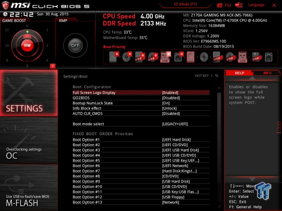Close the BIOS with the red X
The image size is (282, 211).
274,5
